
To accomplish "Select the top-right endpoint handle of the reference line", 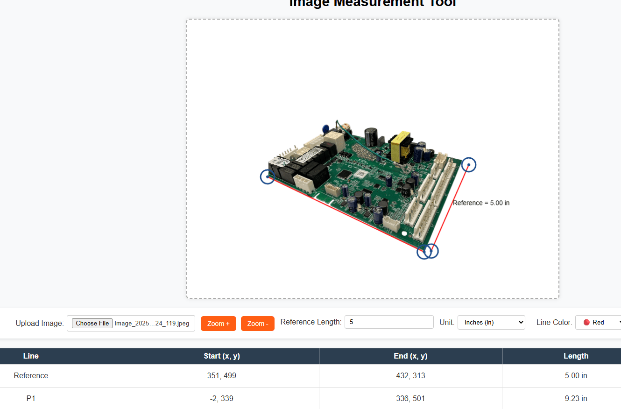I will click(x=469, y=165).
